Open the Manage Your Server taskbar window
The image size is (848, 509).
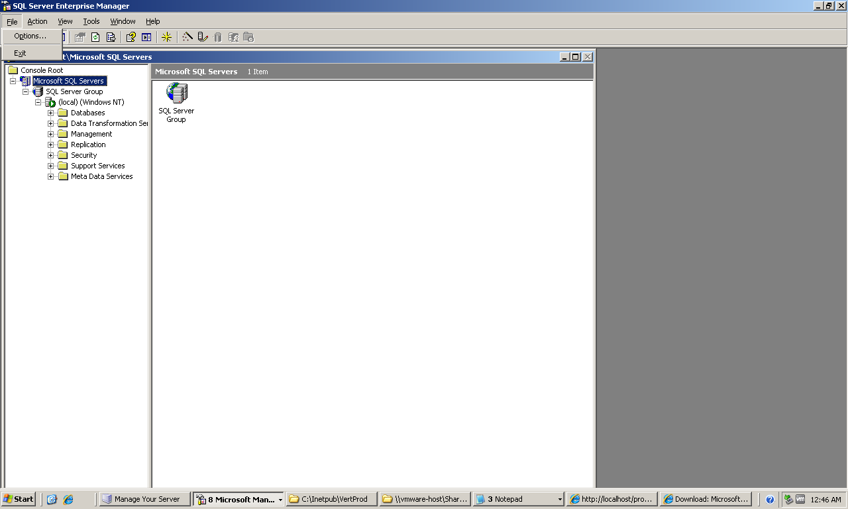tap(144, 499)
